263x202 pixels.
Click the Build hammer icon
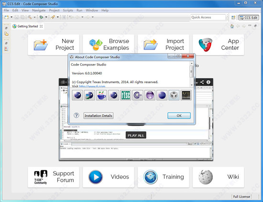[x=30, y=17]
